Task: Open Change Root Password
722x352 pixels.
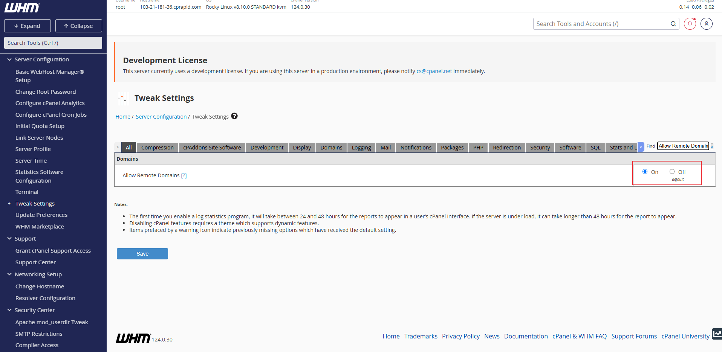Action: click(x=46, y=92)
